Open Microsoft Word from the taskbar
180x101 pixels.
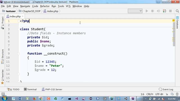tap(20, 98)
